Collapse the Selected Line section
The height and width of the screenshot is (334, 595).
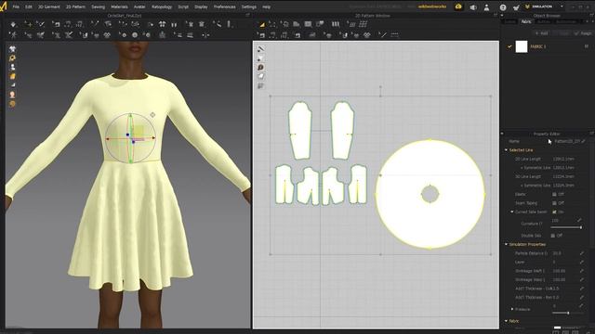pos(506,150)
